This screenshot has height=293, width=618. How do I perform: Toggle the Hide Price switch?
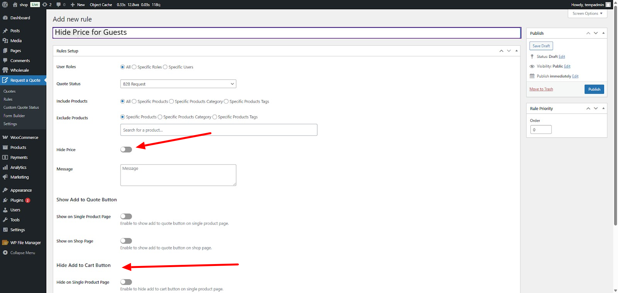coord(126,150)
